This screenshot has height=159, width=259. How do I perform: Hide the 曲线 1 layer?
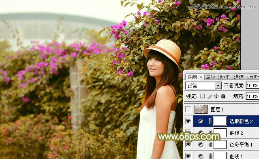pyautogui.click(x=188, y=156)
